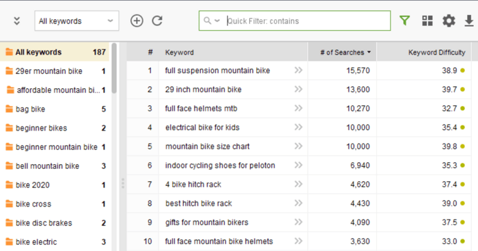Expand arrows for full face helmets mtb
The width and height of the screenshot is (478, 251).
coord(298,108)
